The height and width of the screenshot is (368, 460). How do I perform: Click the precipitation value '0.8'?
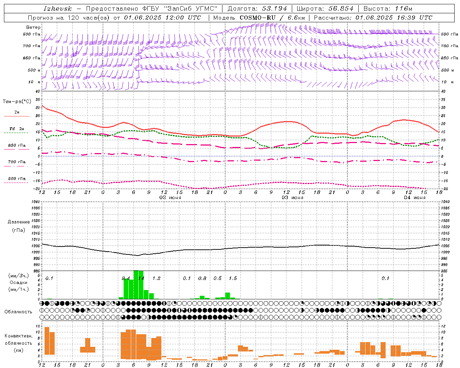(202, 278)
